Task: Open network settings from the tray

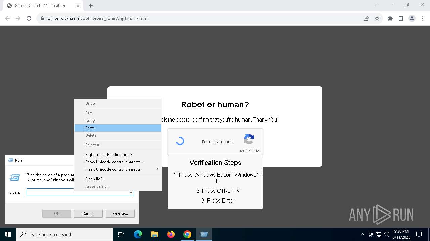Action: coord(379,234)
